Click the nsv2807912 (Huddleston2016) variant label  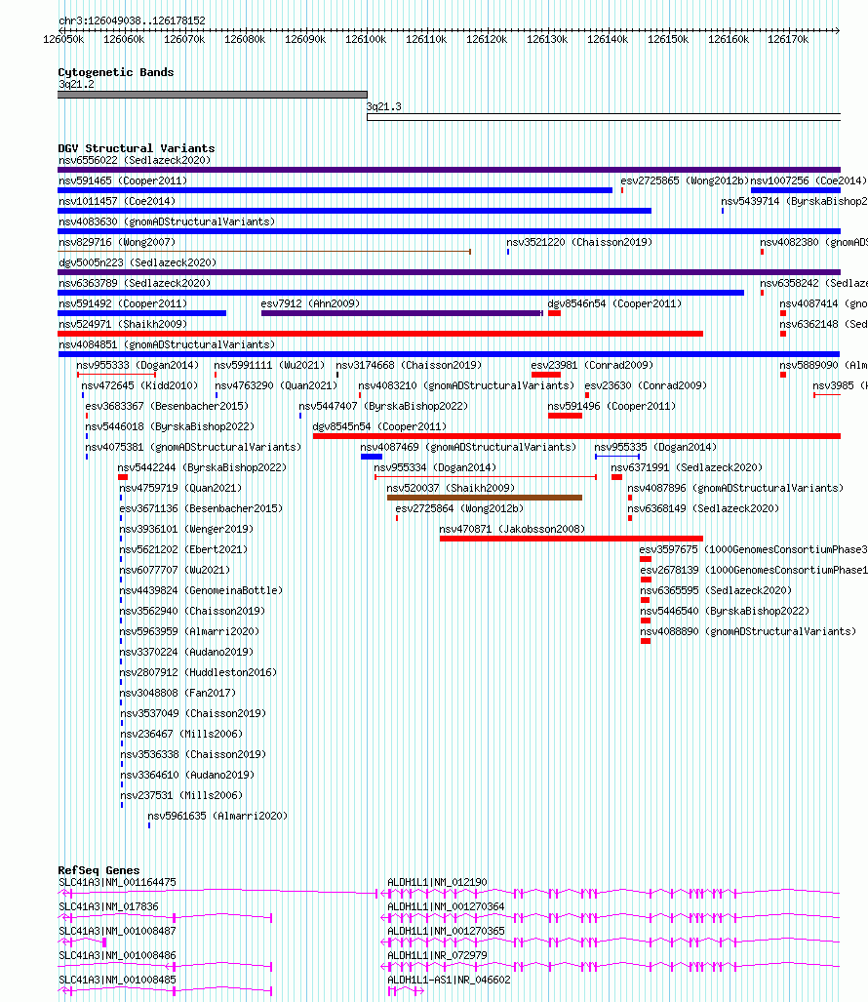[198, 671]
